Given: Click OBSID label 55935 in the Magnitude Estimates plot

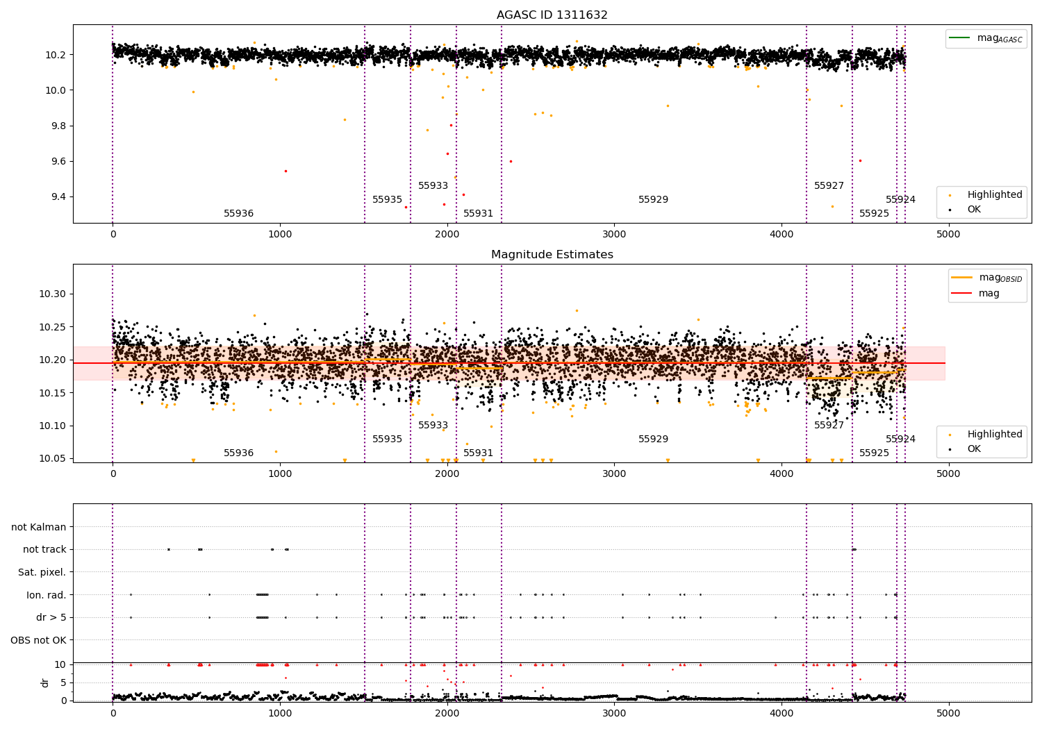Looking at the screenshot, I should click(x=387, y=439).
